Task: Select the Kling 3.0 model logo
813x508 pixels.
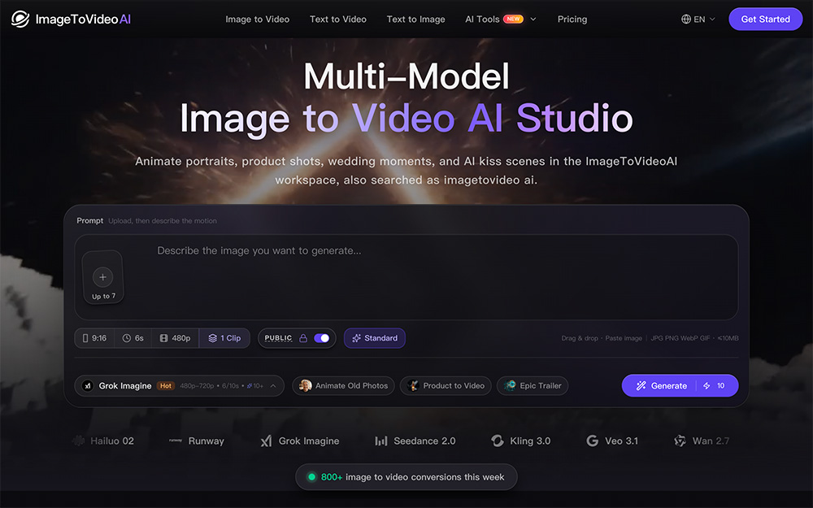Action: tap(498, 441)
